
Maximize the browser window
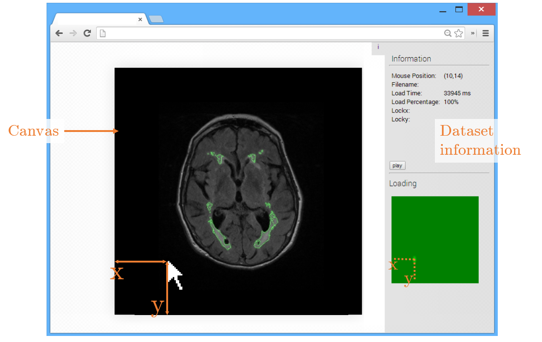coord(459,9)
